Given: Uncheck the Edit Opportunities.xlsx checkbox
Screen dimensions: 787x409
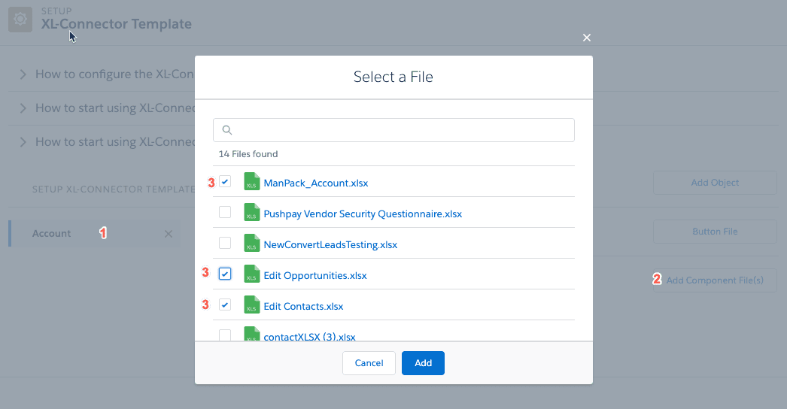Looking at the screenshot, I should [225, 274].
